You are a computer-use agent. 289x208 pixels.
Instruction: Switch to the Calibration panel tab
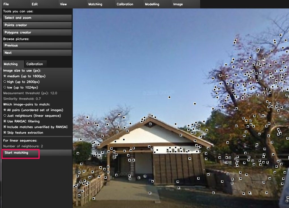[35, 64]
